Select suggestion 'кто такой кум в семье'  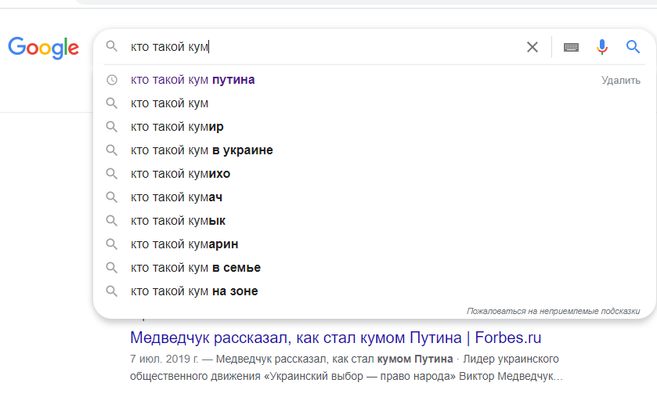click(x=195, y=268)
